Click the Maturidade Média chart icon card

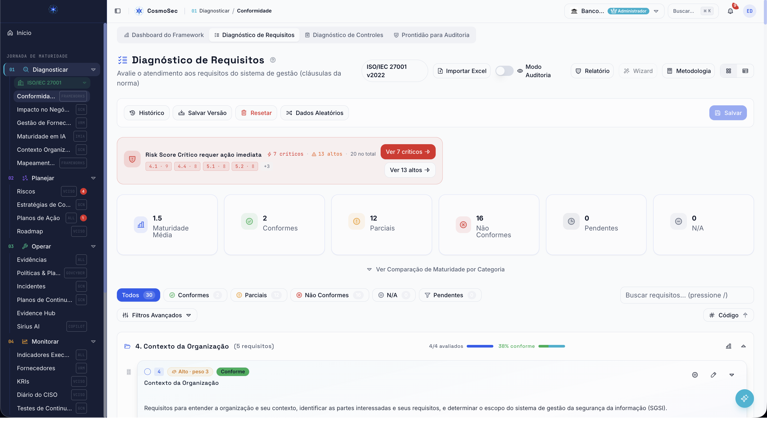click(x=141, y=225)
